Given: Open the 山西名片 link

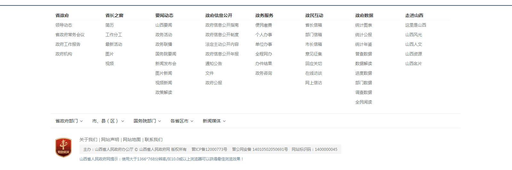Looking at the screenshot, I should [414, 64].
